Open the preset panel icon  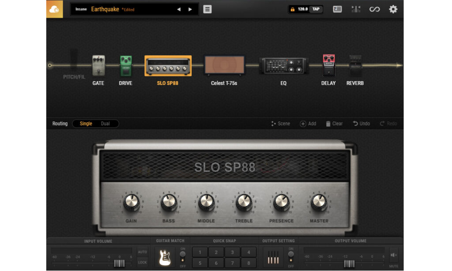(x=337, y=9)
